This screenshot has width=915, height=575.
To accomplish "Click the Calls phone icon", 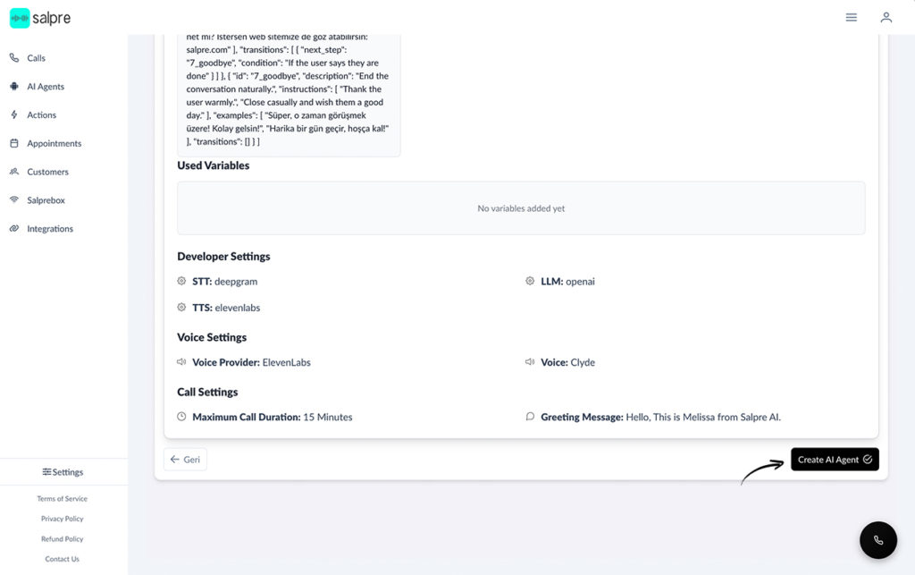I will (14, 58).
